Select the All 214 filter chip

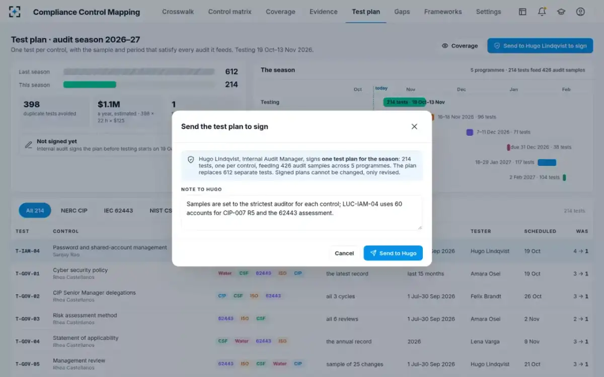pos(35,211)
